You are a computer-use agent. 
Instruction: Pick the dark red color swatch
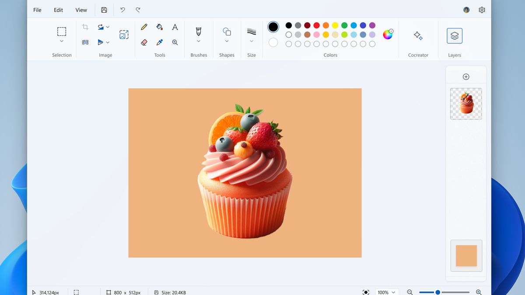[307, 25]
